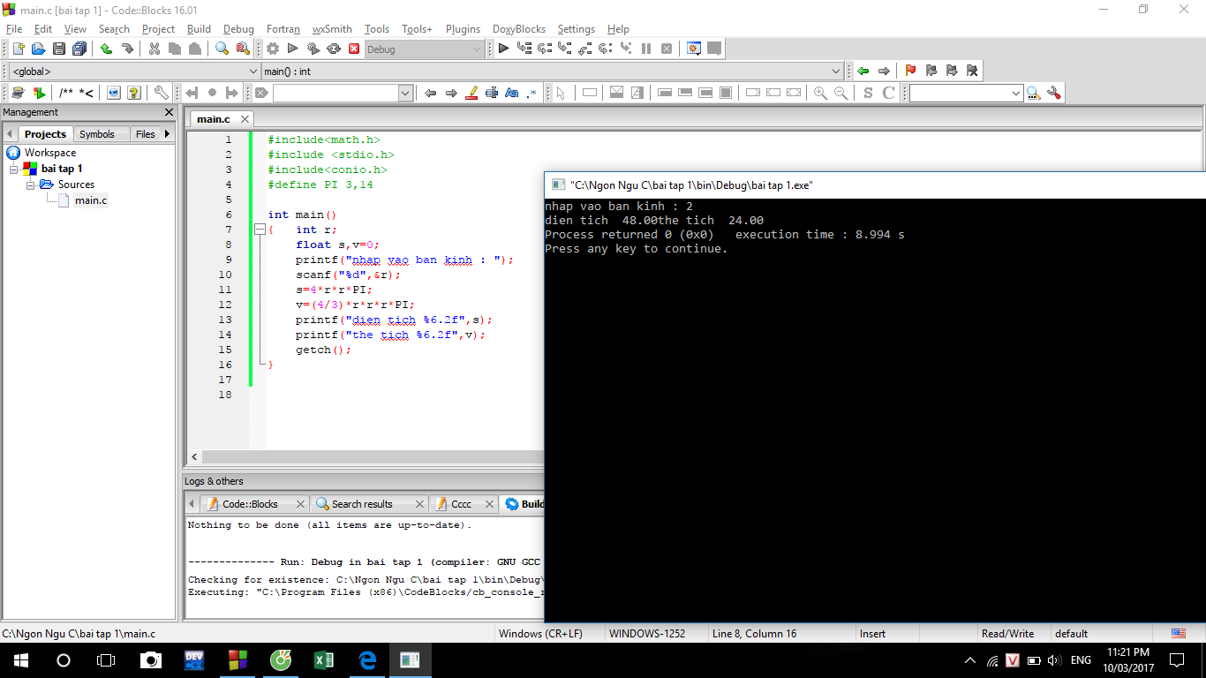Toggle the fold marker at line 7
1206x678 pixels.
260,230
